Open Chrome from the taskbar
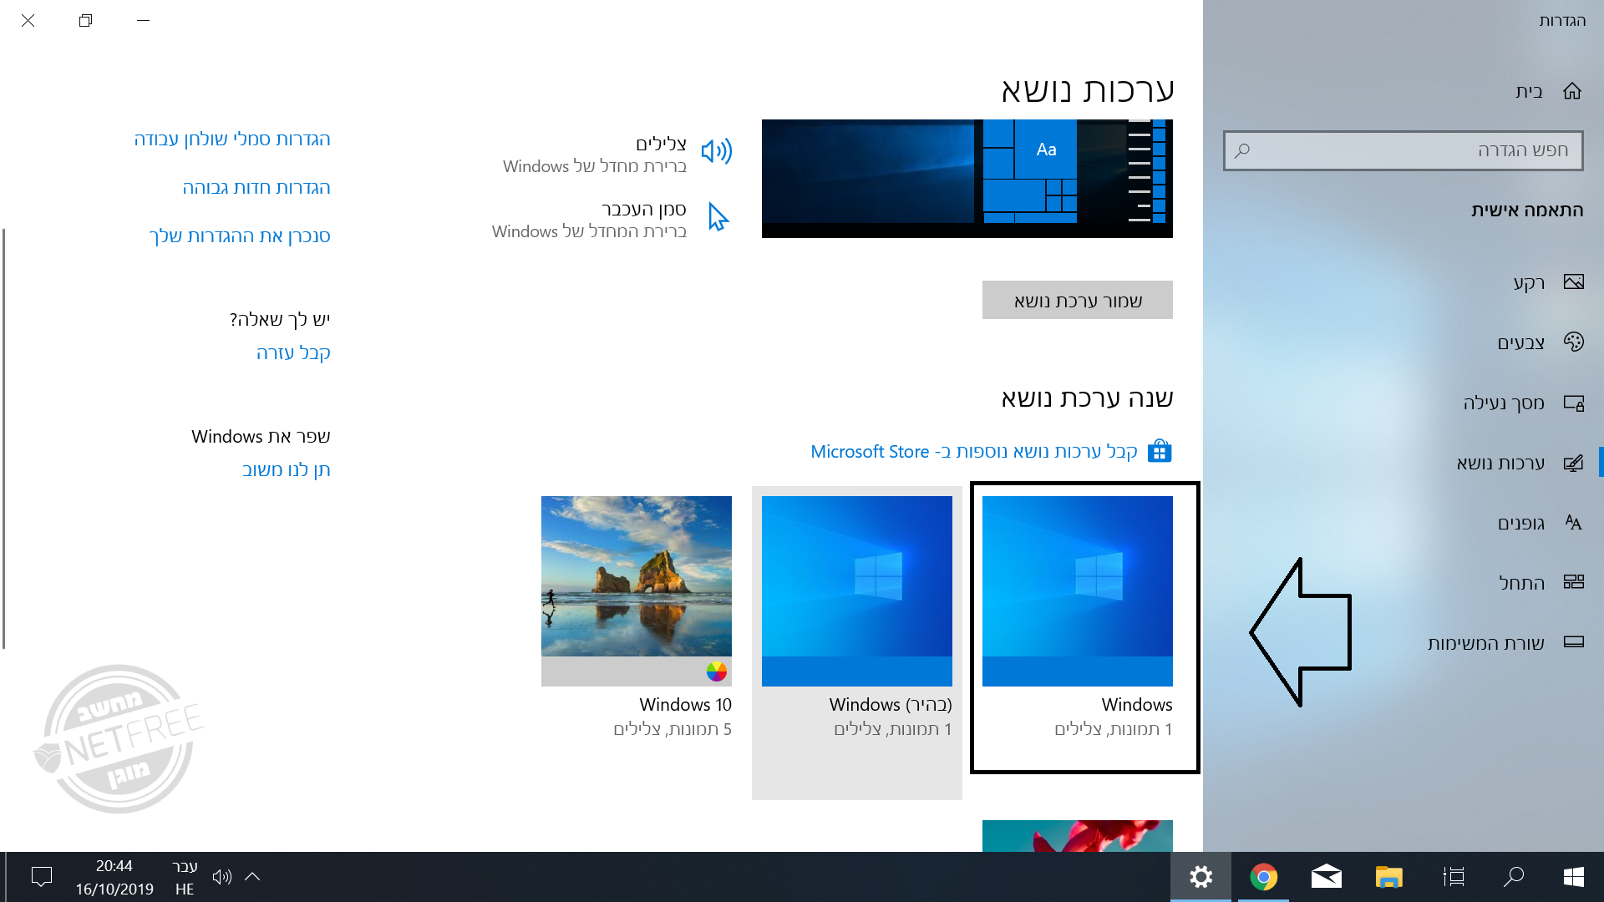1604x902 pixels. coord(1263,877)
